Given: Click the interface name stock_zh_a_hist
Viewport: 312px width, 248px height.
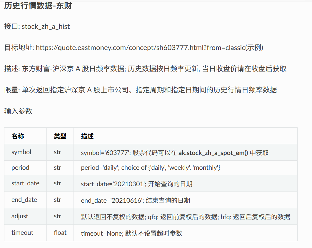Looking at the screenshot, I should click(46, 26).
